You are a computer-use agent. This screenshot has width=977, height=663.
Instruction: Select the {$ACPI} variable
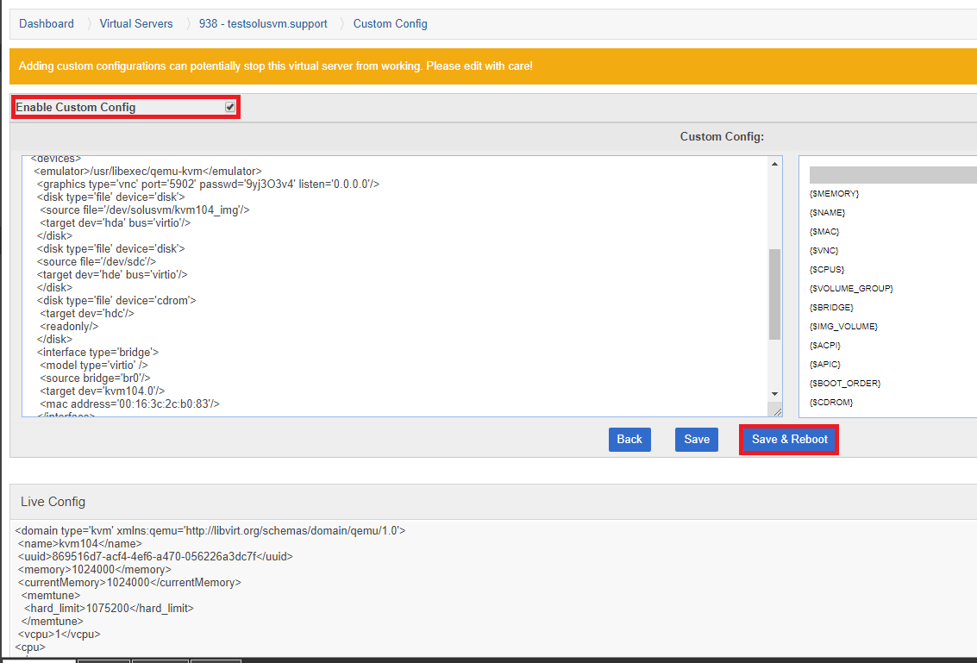point(825,345)
